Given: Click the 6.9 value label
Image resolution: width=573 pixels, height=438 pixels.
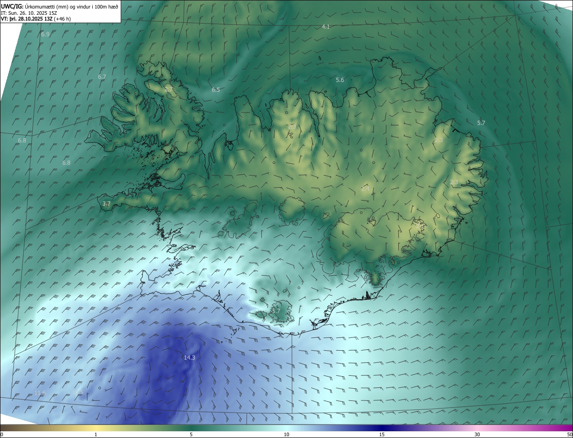Looking at the screenshot, I should pyautogui.click(x=45, y=34).
